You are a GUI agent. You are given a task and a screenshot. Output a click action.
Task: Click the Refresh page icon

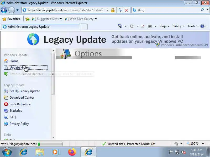pyautogui.click(x=120, y=10)
